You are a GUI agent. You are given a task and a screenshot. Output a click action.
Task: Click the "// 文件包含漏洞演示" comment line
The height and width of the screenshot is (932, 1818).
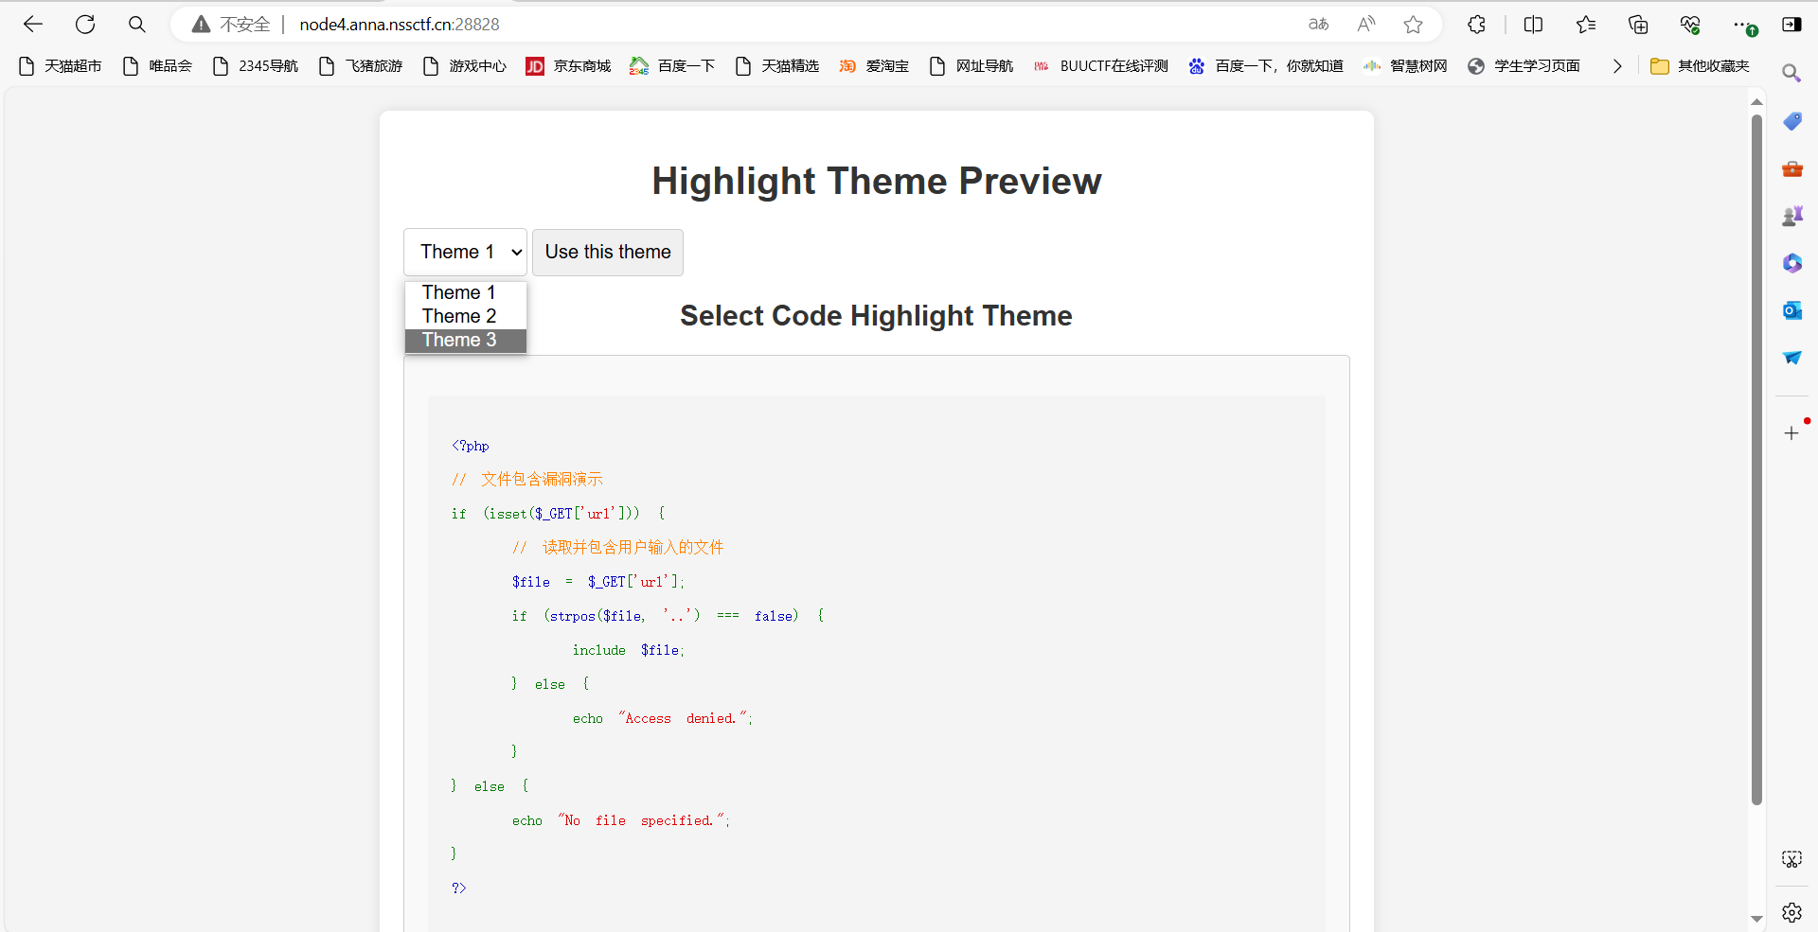coord(527,480)
